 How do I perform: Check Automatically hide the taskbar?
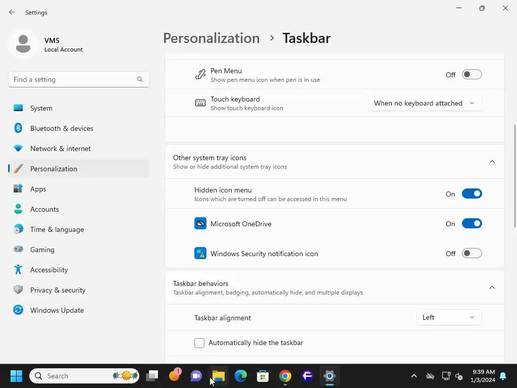coord(199,343)
